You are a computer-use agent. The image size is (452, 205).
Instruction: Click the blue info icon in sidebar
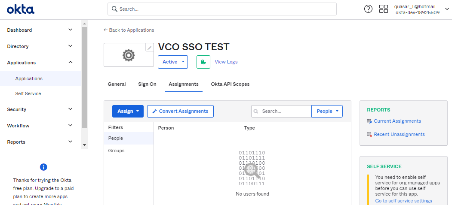43,167
